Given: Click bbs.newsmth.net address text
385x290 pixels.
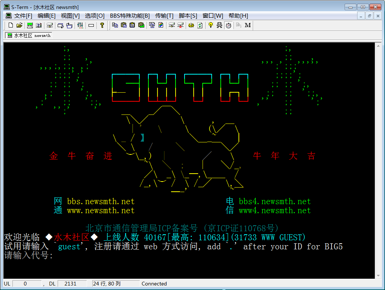Looking at the screenshot, I should [101, 201].
